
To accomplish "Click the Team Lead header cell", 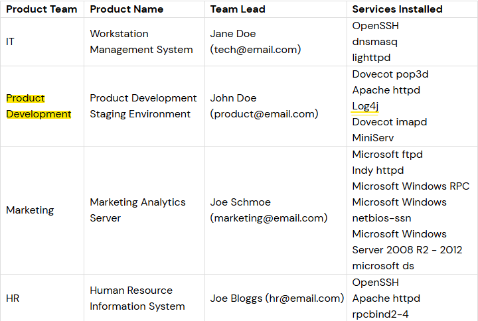I will [238, 9].
